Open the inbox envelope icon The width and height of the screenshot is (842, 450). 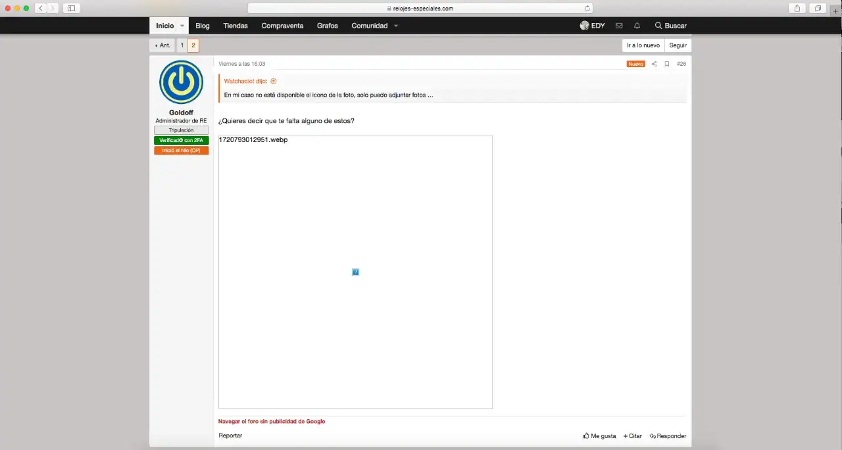click(619, 26)
